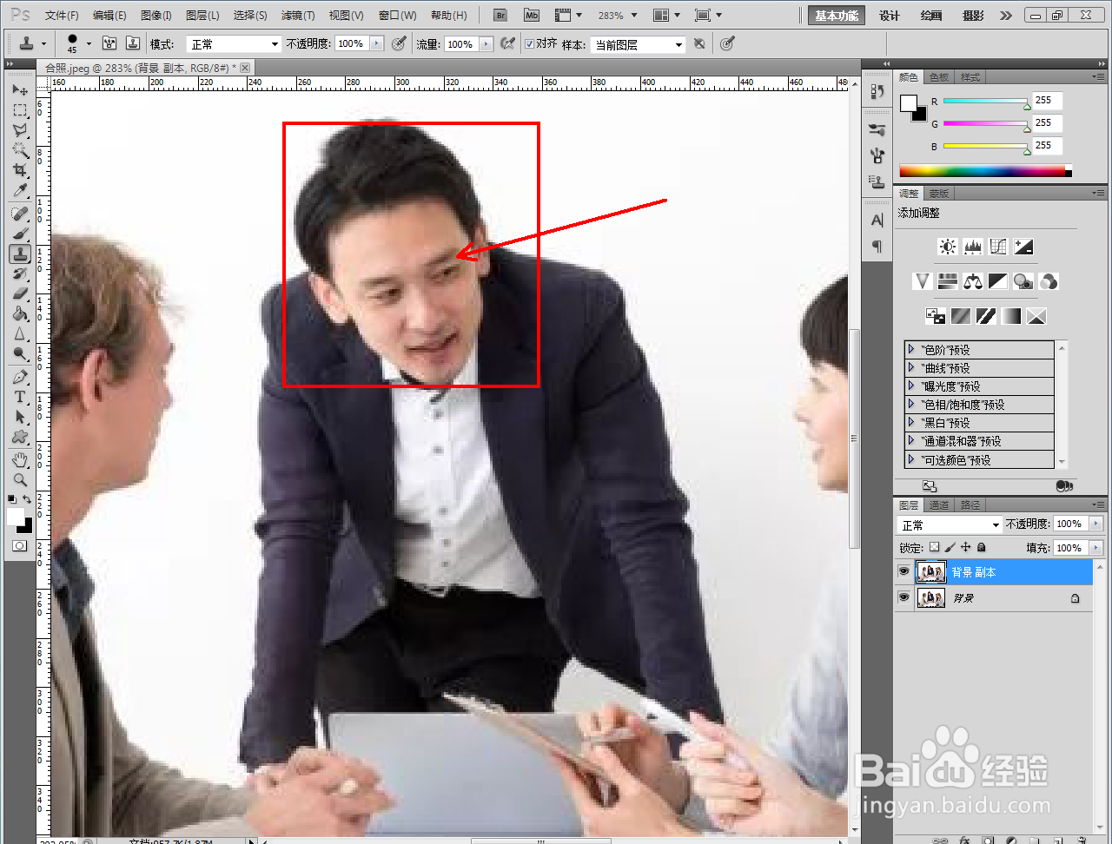Toggle lock image pixels brush icon
Viewport: 1112px width, 844px height.
[x=950, y=548]
